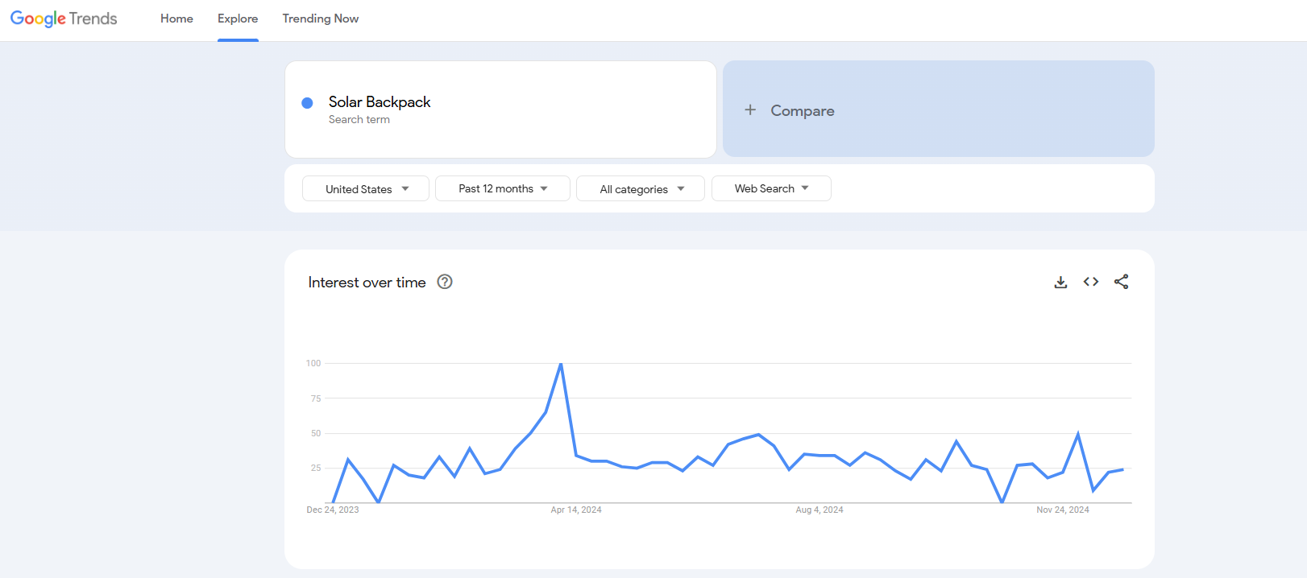Screen dimensions: 1307x578
Task: Click the 100 value on the y-axis
Action: click(x=313, y=363)
